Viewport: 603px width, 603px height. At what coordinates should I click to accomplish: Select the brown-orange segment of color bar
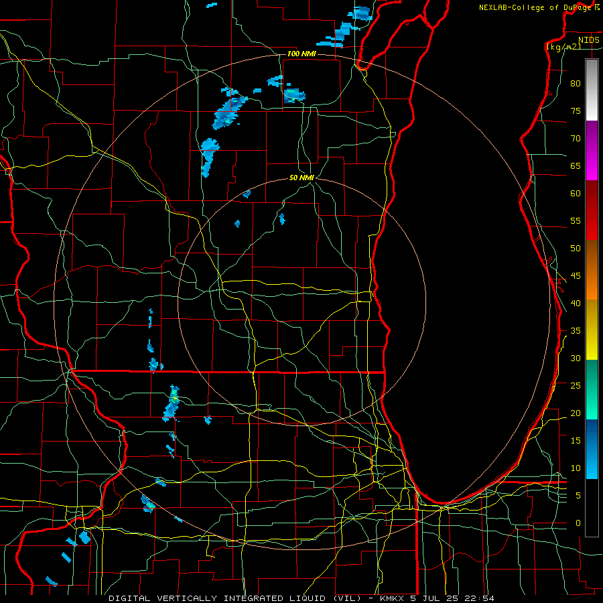click(x=592, y=269)
